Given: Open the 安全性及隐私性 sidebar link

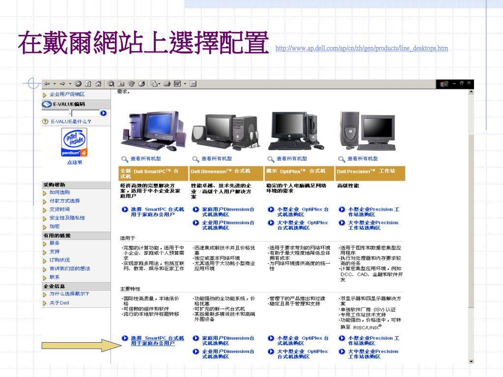Looking at the screenshot, I should coord(67,218).
